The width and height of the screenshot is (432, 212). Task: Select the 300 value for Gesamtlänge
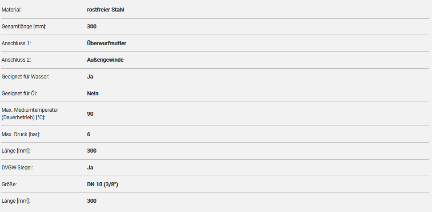coord(92,27)
